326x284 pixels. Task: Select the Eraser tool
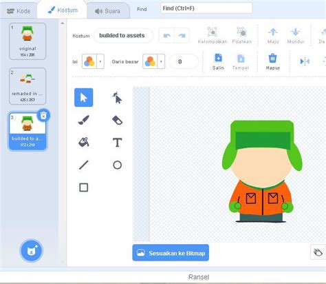(117, 120)
